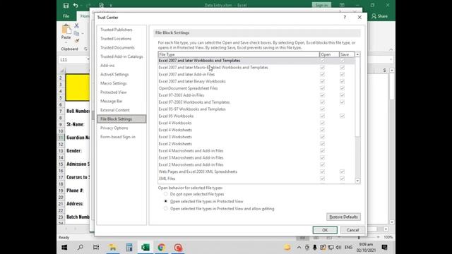Toggle Save checkbox for Web Pages and XML Spreadsheets

342,171
